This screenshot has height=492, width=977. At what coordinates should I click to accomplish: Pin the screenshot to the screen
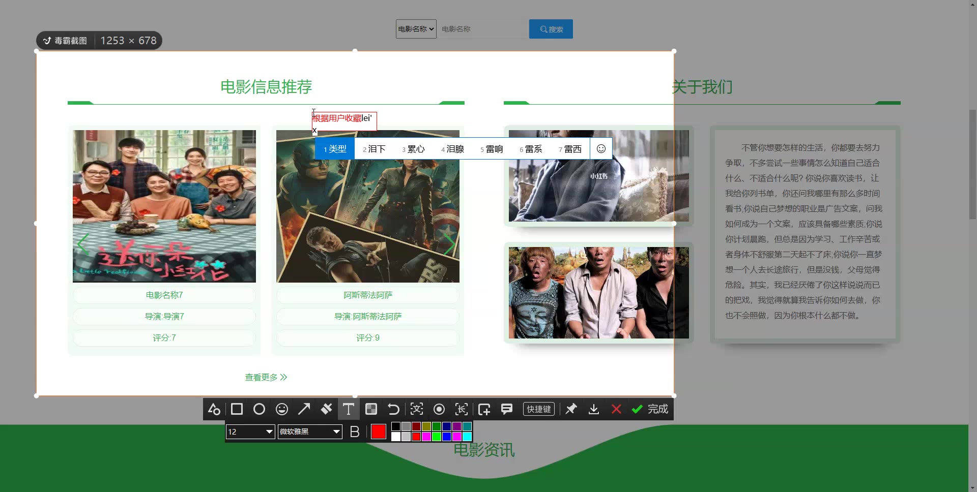[571, 409]
